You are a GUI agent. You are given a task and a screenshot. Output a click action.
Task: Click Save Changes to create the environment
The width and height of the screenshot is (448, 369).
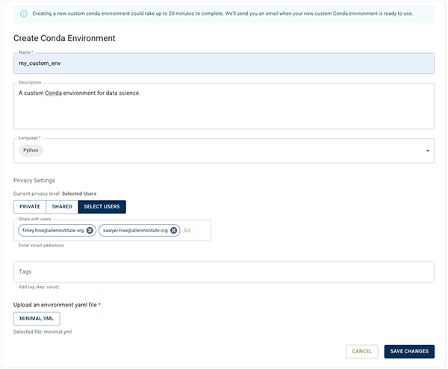[409, 351]
